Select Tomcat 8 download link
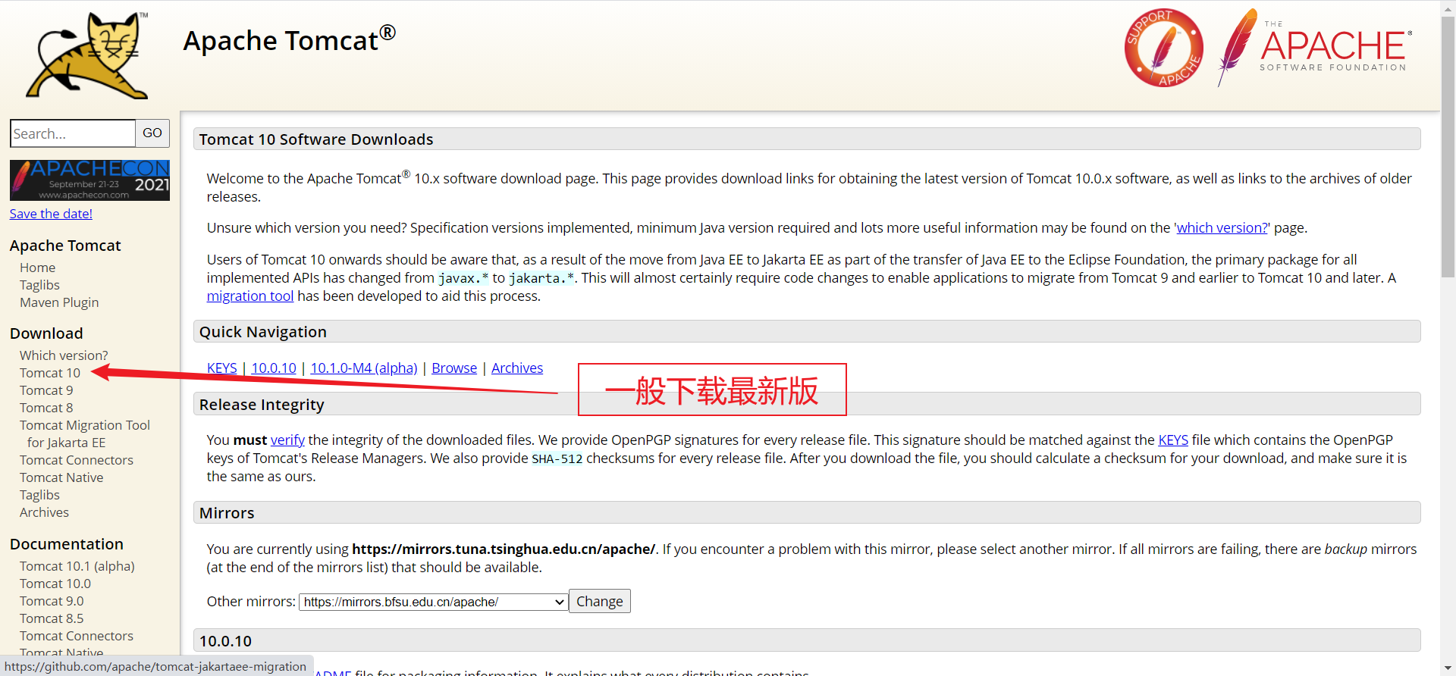Screen dimensions: 1456x676 tap(46, 408)
